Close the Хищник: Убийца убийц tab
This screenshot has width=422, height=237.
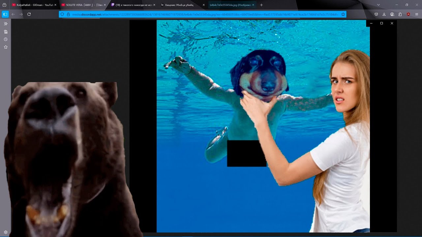click(x=204, y=5)
